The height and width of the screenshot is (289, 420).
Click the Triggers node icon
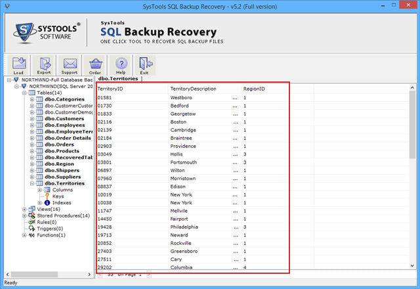pyautogui.click(x=32, y=229)
